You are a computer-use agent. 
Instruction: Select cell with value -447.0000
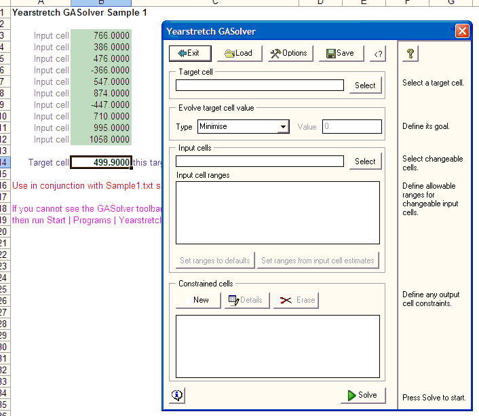pyautogui.click(x=101, y=105)
